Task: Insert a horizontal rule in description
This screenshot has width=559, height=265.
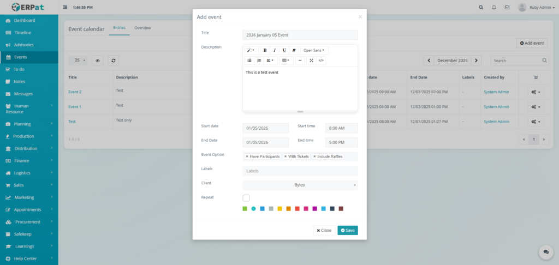Action: (x=300, y=61)
